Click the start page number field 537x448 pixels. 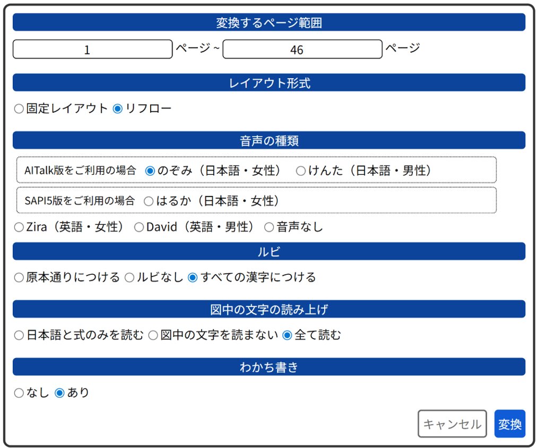point(92,49)
